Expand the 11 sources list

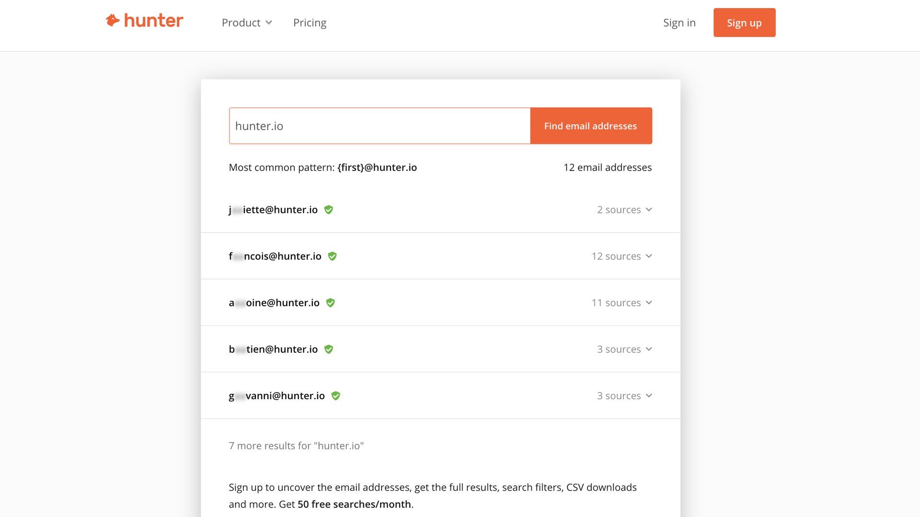621,303
